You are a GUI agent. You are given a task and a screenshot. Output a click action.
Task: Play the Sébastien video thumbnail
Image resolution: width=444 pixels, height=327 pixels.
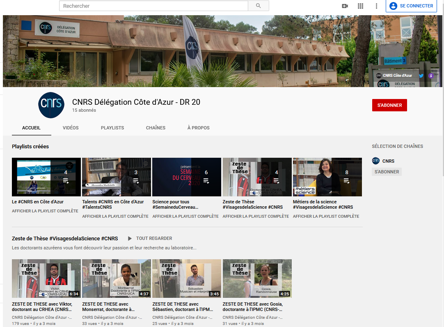pos(187,279)
